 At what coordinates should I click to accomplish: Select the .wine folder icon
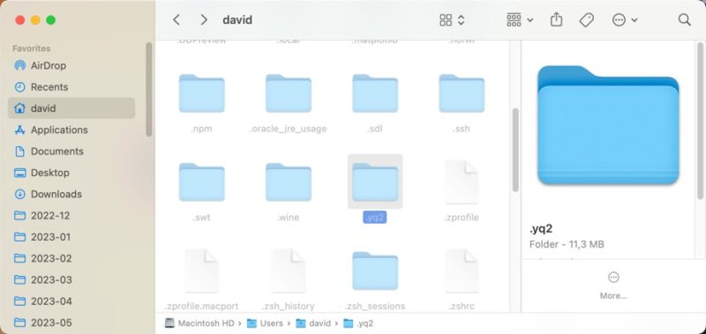(x=289, y=182)
